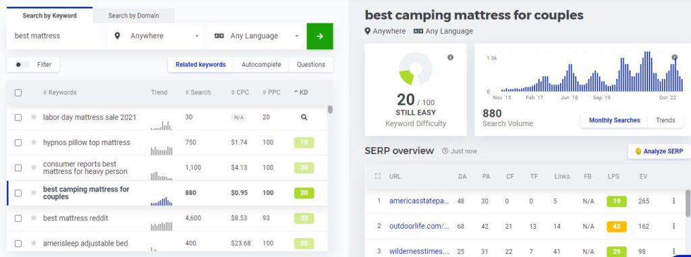Click info icon in Keyword Difficulty card
Viewport: 691px width, 257px height.
click(x=450, y=57)
